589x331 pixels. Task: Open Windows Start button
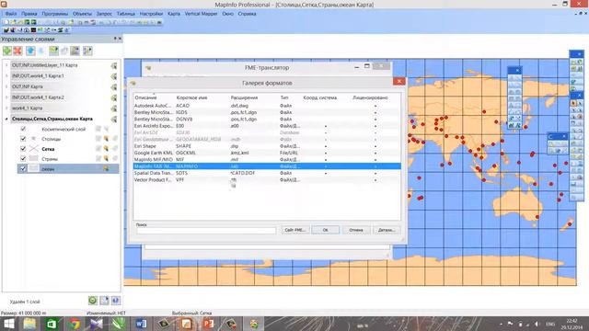coord(8,324)
